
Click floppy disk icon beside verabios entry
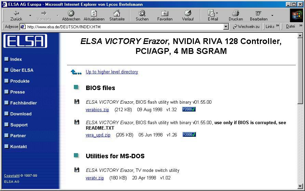click(x=77, y=102)
